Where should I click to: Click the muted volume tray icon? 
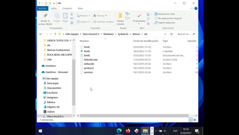pyautogui.click(x=165, y=131)
